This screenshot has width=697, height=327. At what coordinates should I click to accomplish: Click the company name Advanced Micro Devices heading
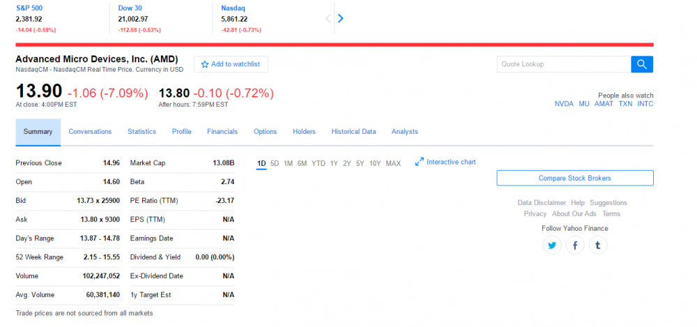click(x=97, y=59)
